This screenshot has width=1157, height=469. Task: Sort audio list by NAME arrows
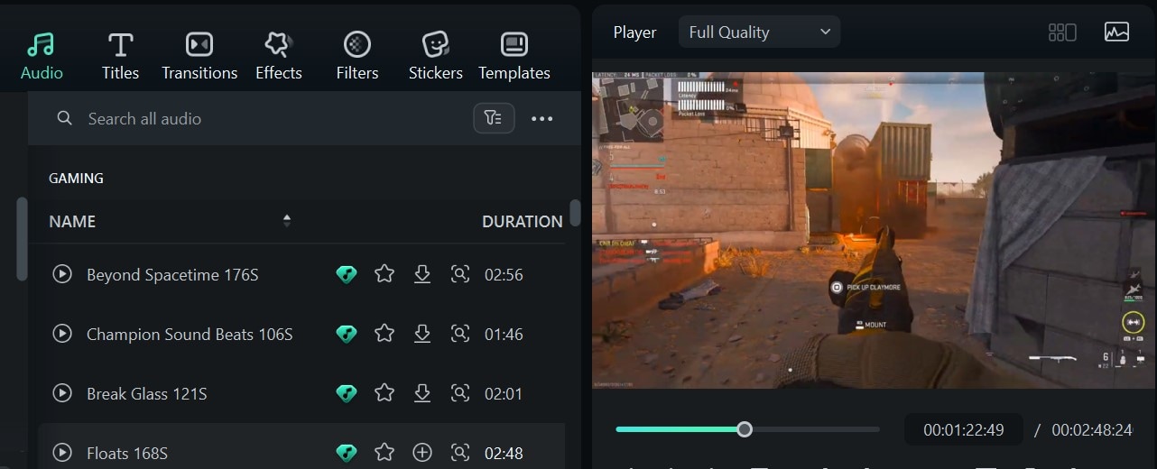tap(287, 220)
